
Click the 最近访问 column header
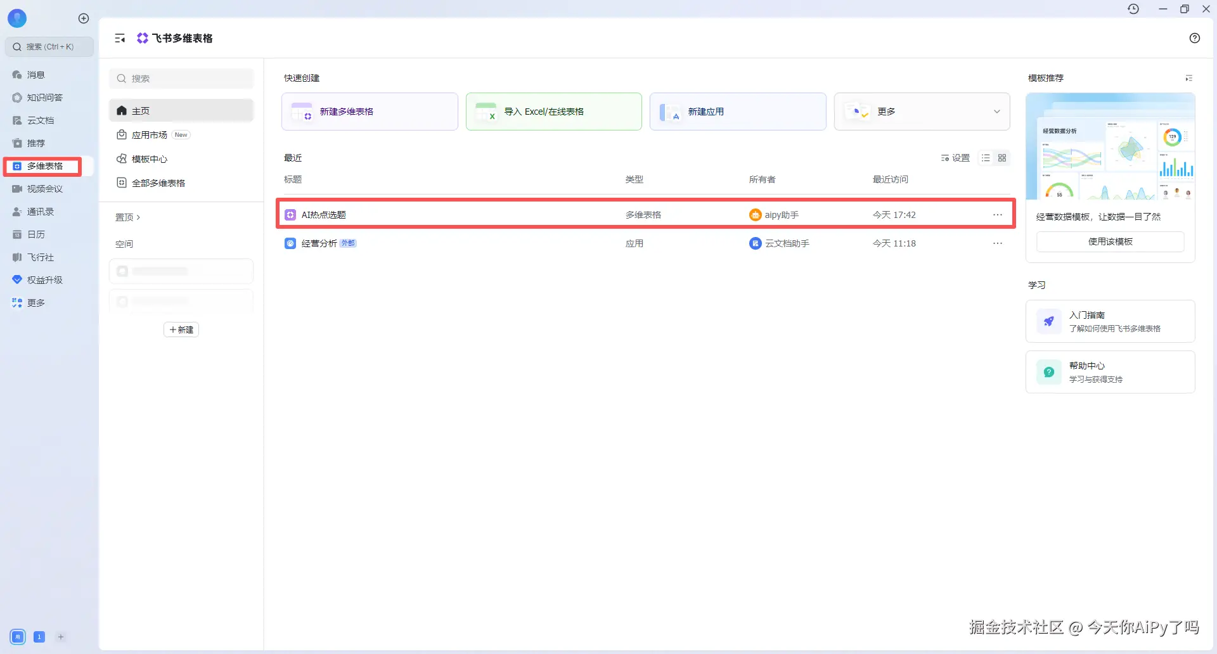(891, 179)
